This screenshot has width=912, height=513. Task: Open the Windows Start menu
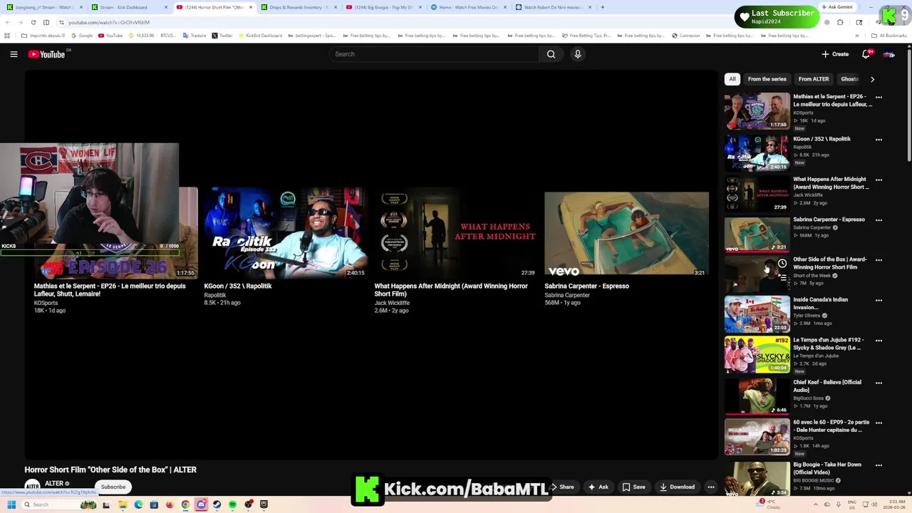pos(11,504)
